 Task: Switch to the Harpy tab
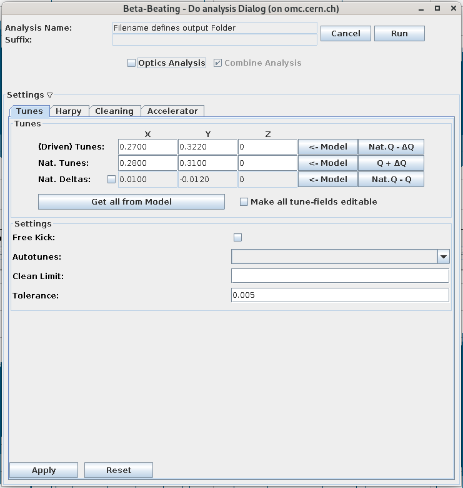coord(69,111)
